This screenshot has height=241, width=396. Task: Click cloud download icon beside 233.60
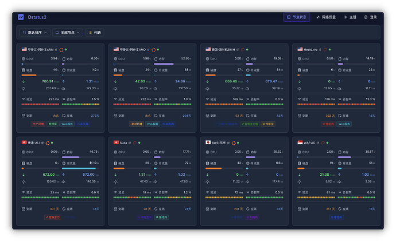(x=24, y=89)
